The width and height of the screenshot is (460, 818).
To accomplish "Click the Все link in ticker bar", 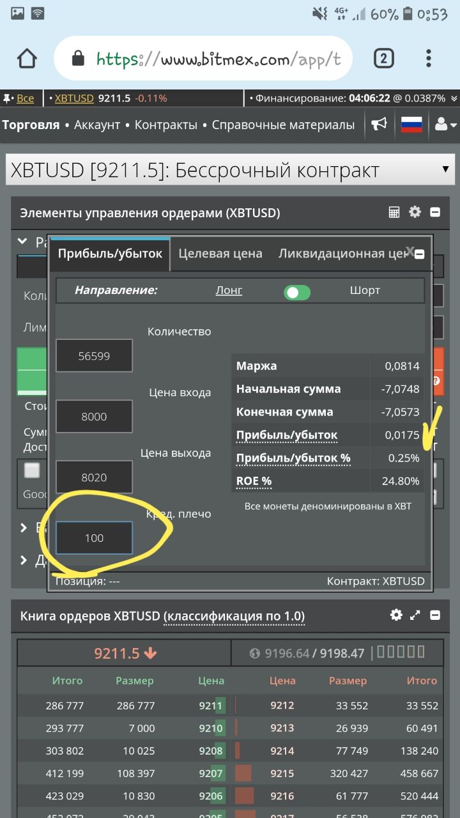I will (x=26, y=98).
